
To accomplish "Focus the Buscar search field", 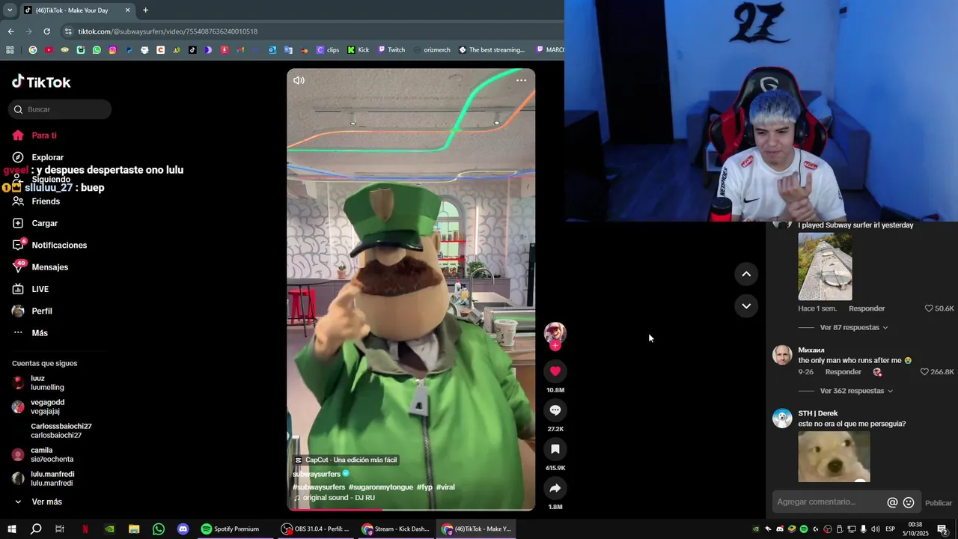I will tap(60, 109).
